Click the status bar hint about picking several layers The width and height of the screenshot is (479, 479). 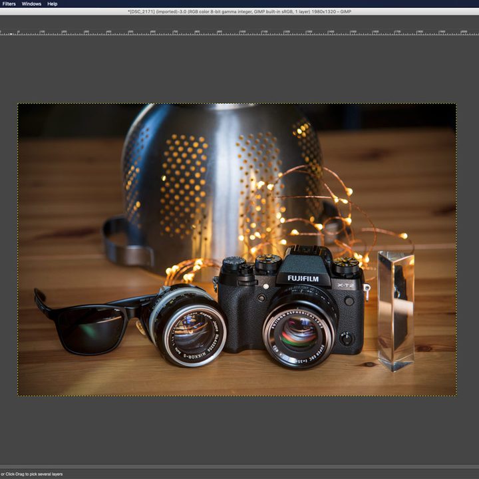[31, 474]
